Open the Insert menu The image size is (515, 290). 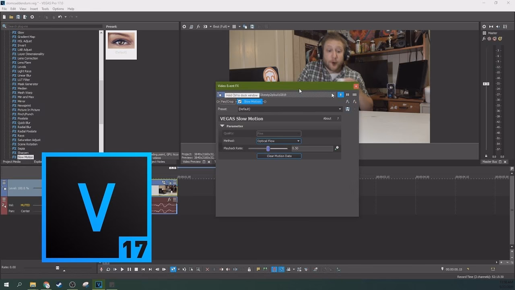[34, 9]
